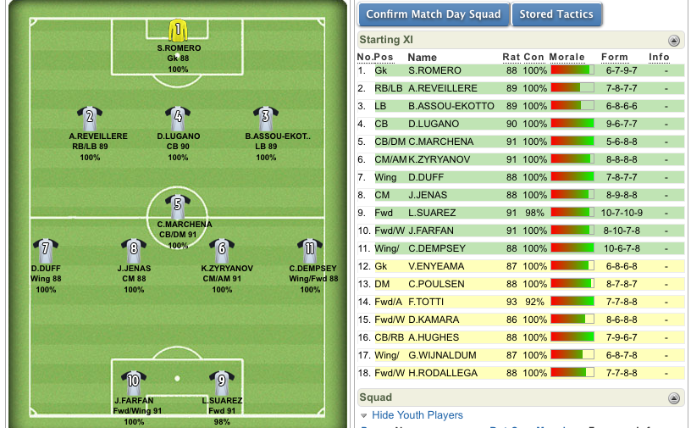Select L.SUAREZ's number 9 shirt icon

(222, 382)
